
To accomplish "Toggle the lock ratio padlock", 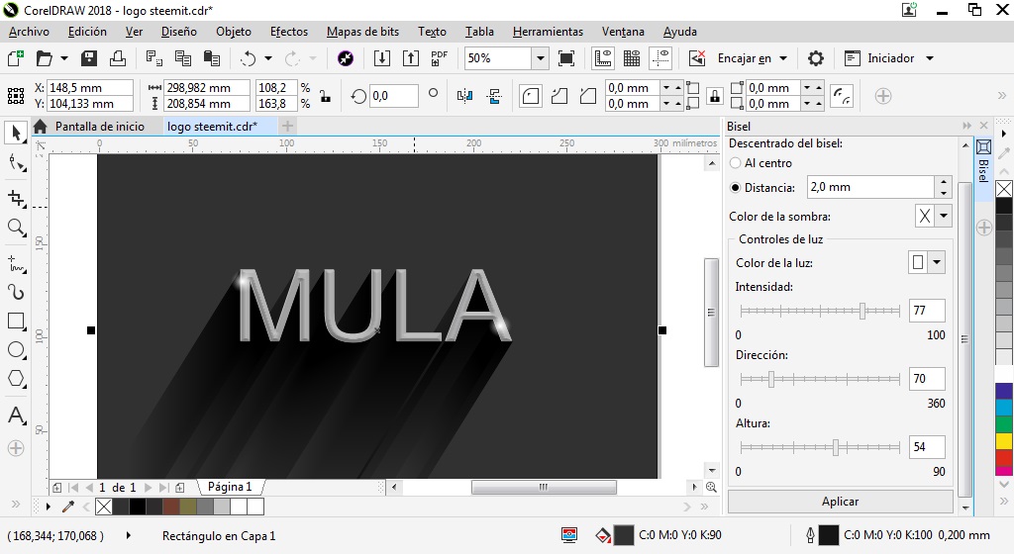I will pyautogui.click(x=325, y=96).
